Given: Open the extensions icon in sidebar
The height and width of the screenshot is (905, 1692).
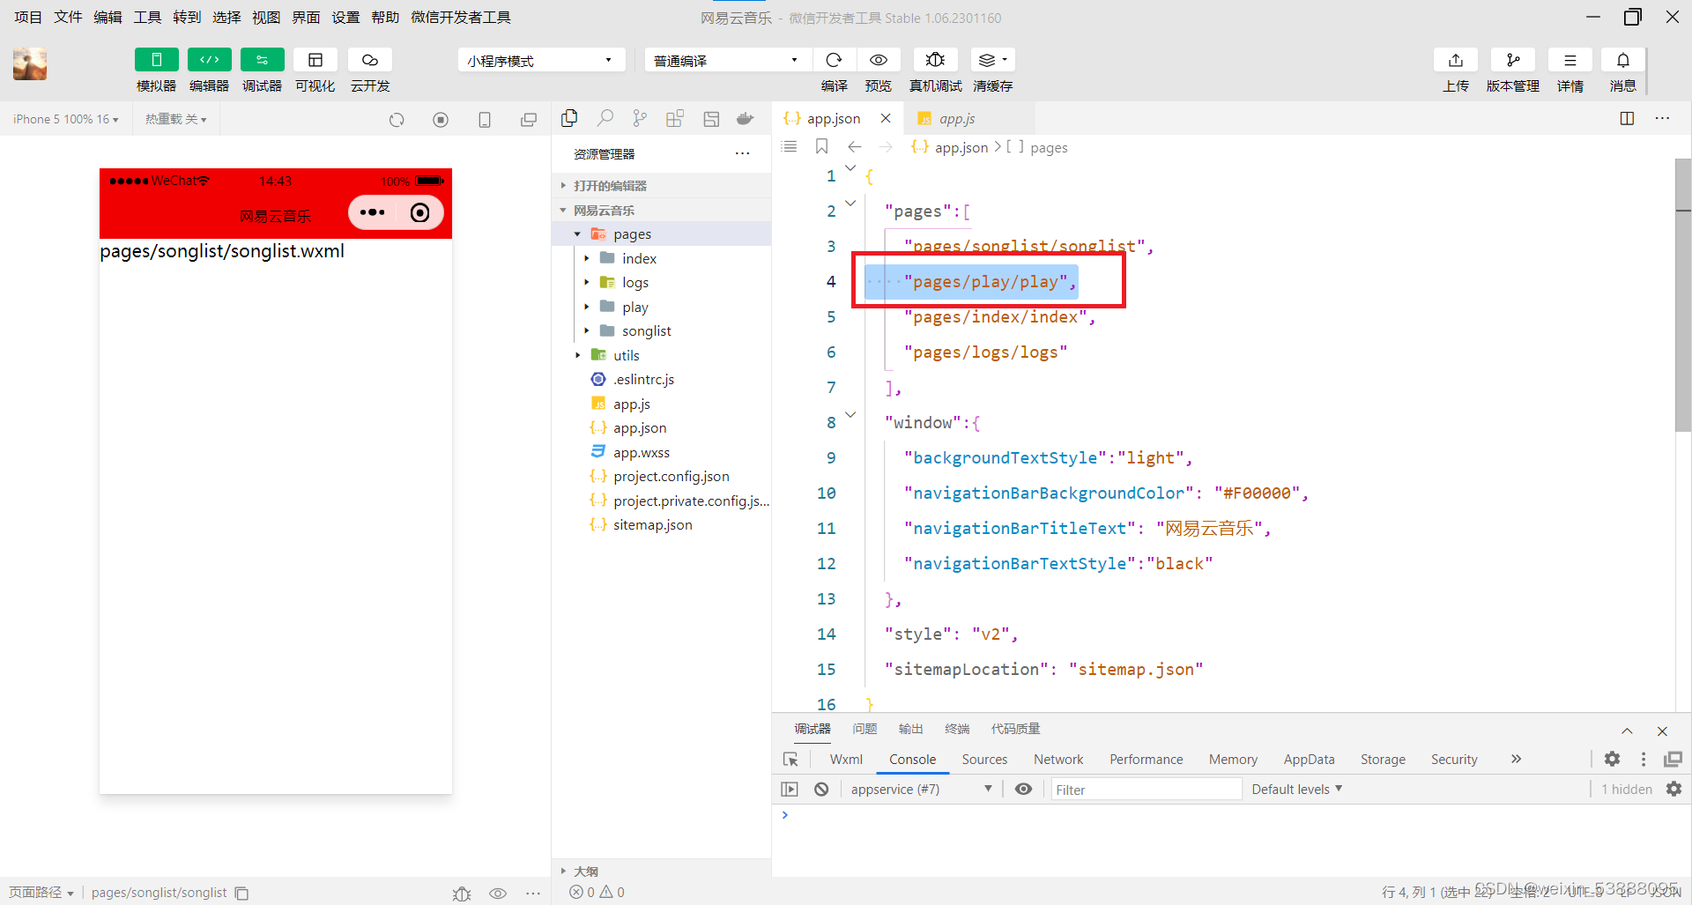Looking at the screenshot, I should (675, 118).
